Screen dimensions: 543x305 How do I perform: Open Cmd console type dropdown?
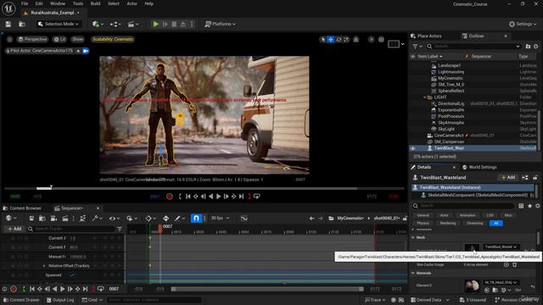coord(92,300)
